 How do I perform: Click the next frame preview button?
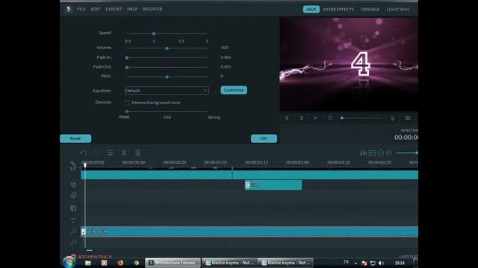302,118
